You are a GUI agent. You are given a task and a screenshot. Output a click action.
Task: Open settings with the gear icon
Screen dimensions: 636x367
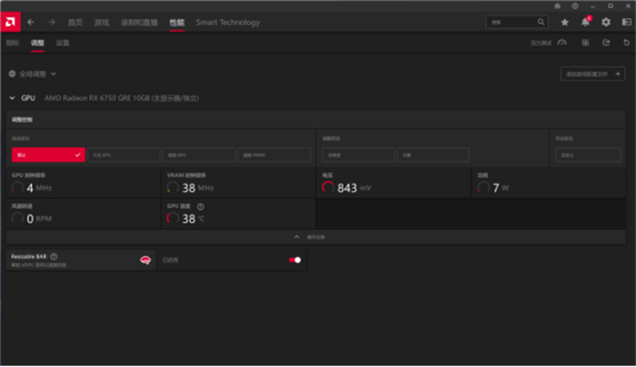[606, 23]
